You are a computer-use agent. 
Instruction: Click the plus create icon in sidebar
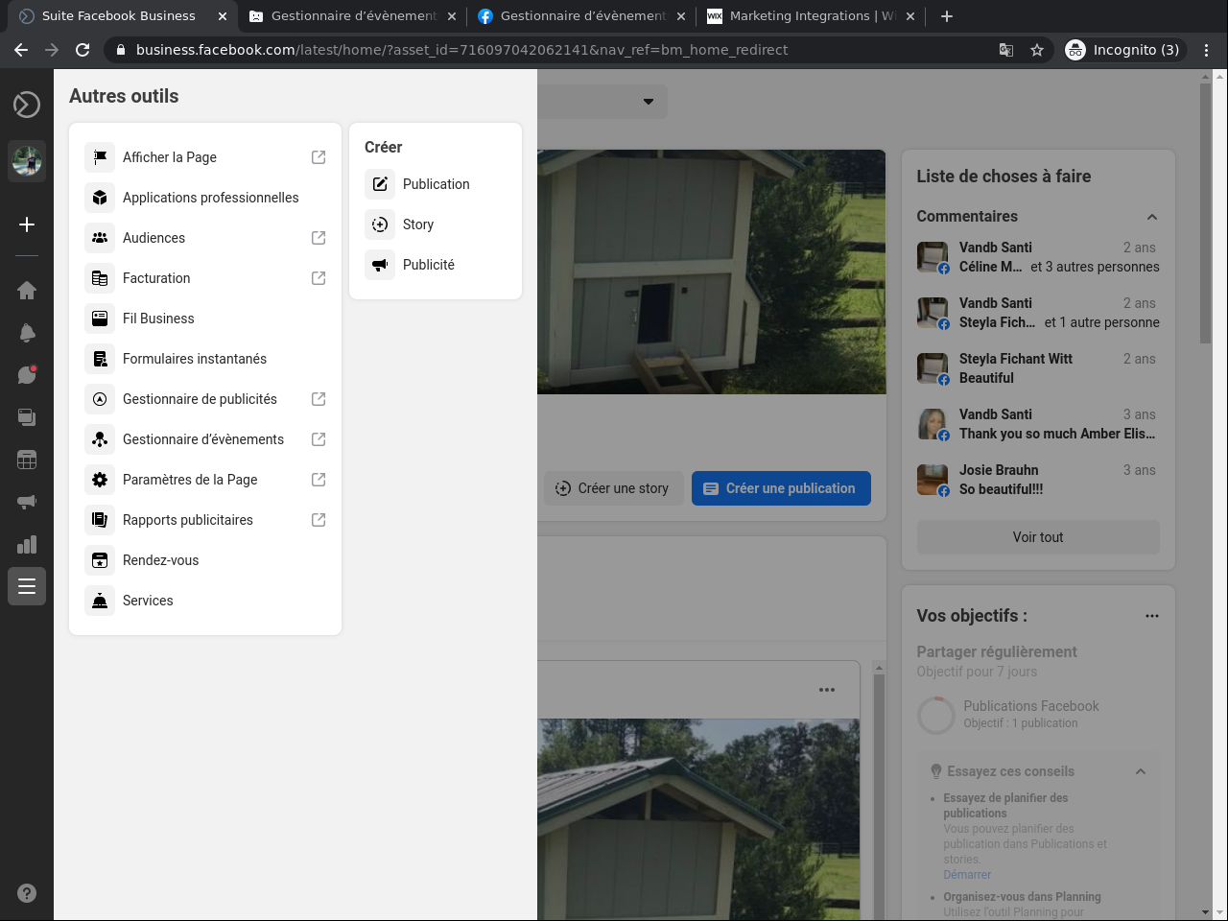(27, 224)
